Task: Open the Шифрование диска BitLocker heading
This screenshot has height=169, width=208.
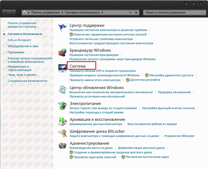Action: (x=97, y=131)
